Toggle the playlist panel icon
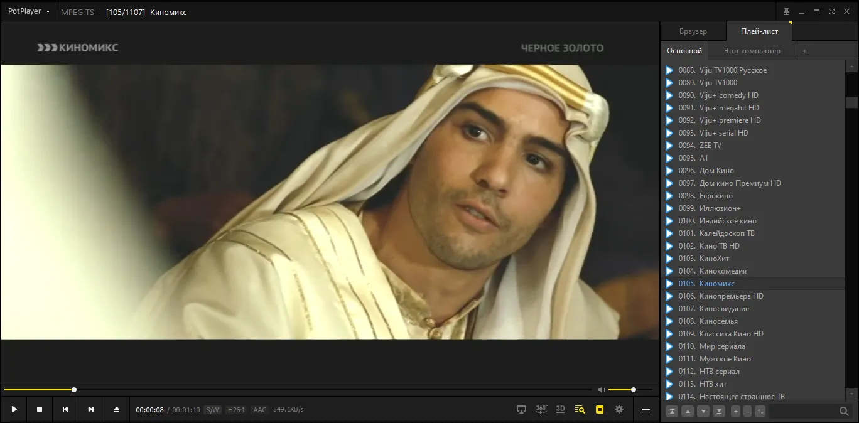Image resolution: width=859 pixels, height=423 pixels. pos(600,409)
